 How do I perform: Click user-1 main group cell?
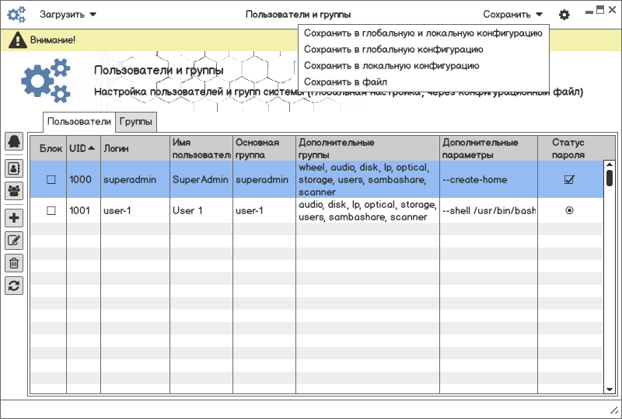[264, 210]
